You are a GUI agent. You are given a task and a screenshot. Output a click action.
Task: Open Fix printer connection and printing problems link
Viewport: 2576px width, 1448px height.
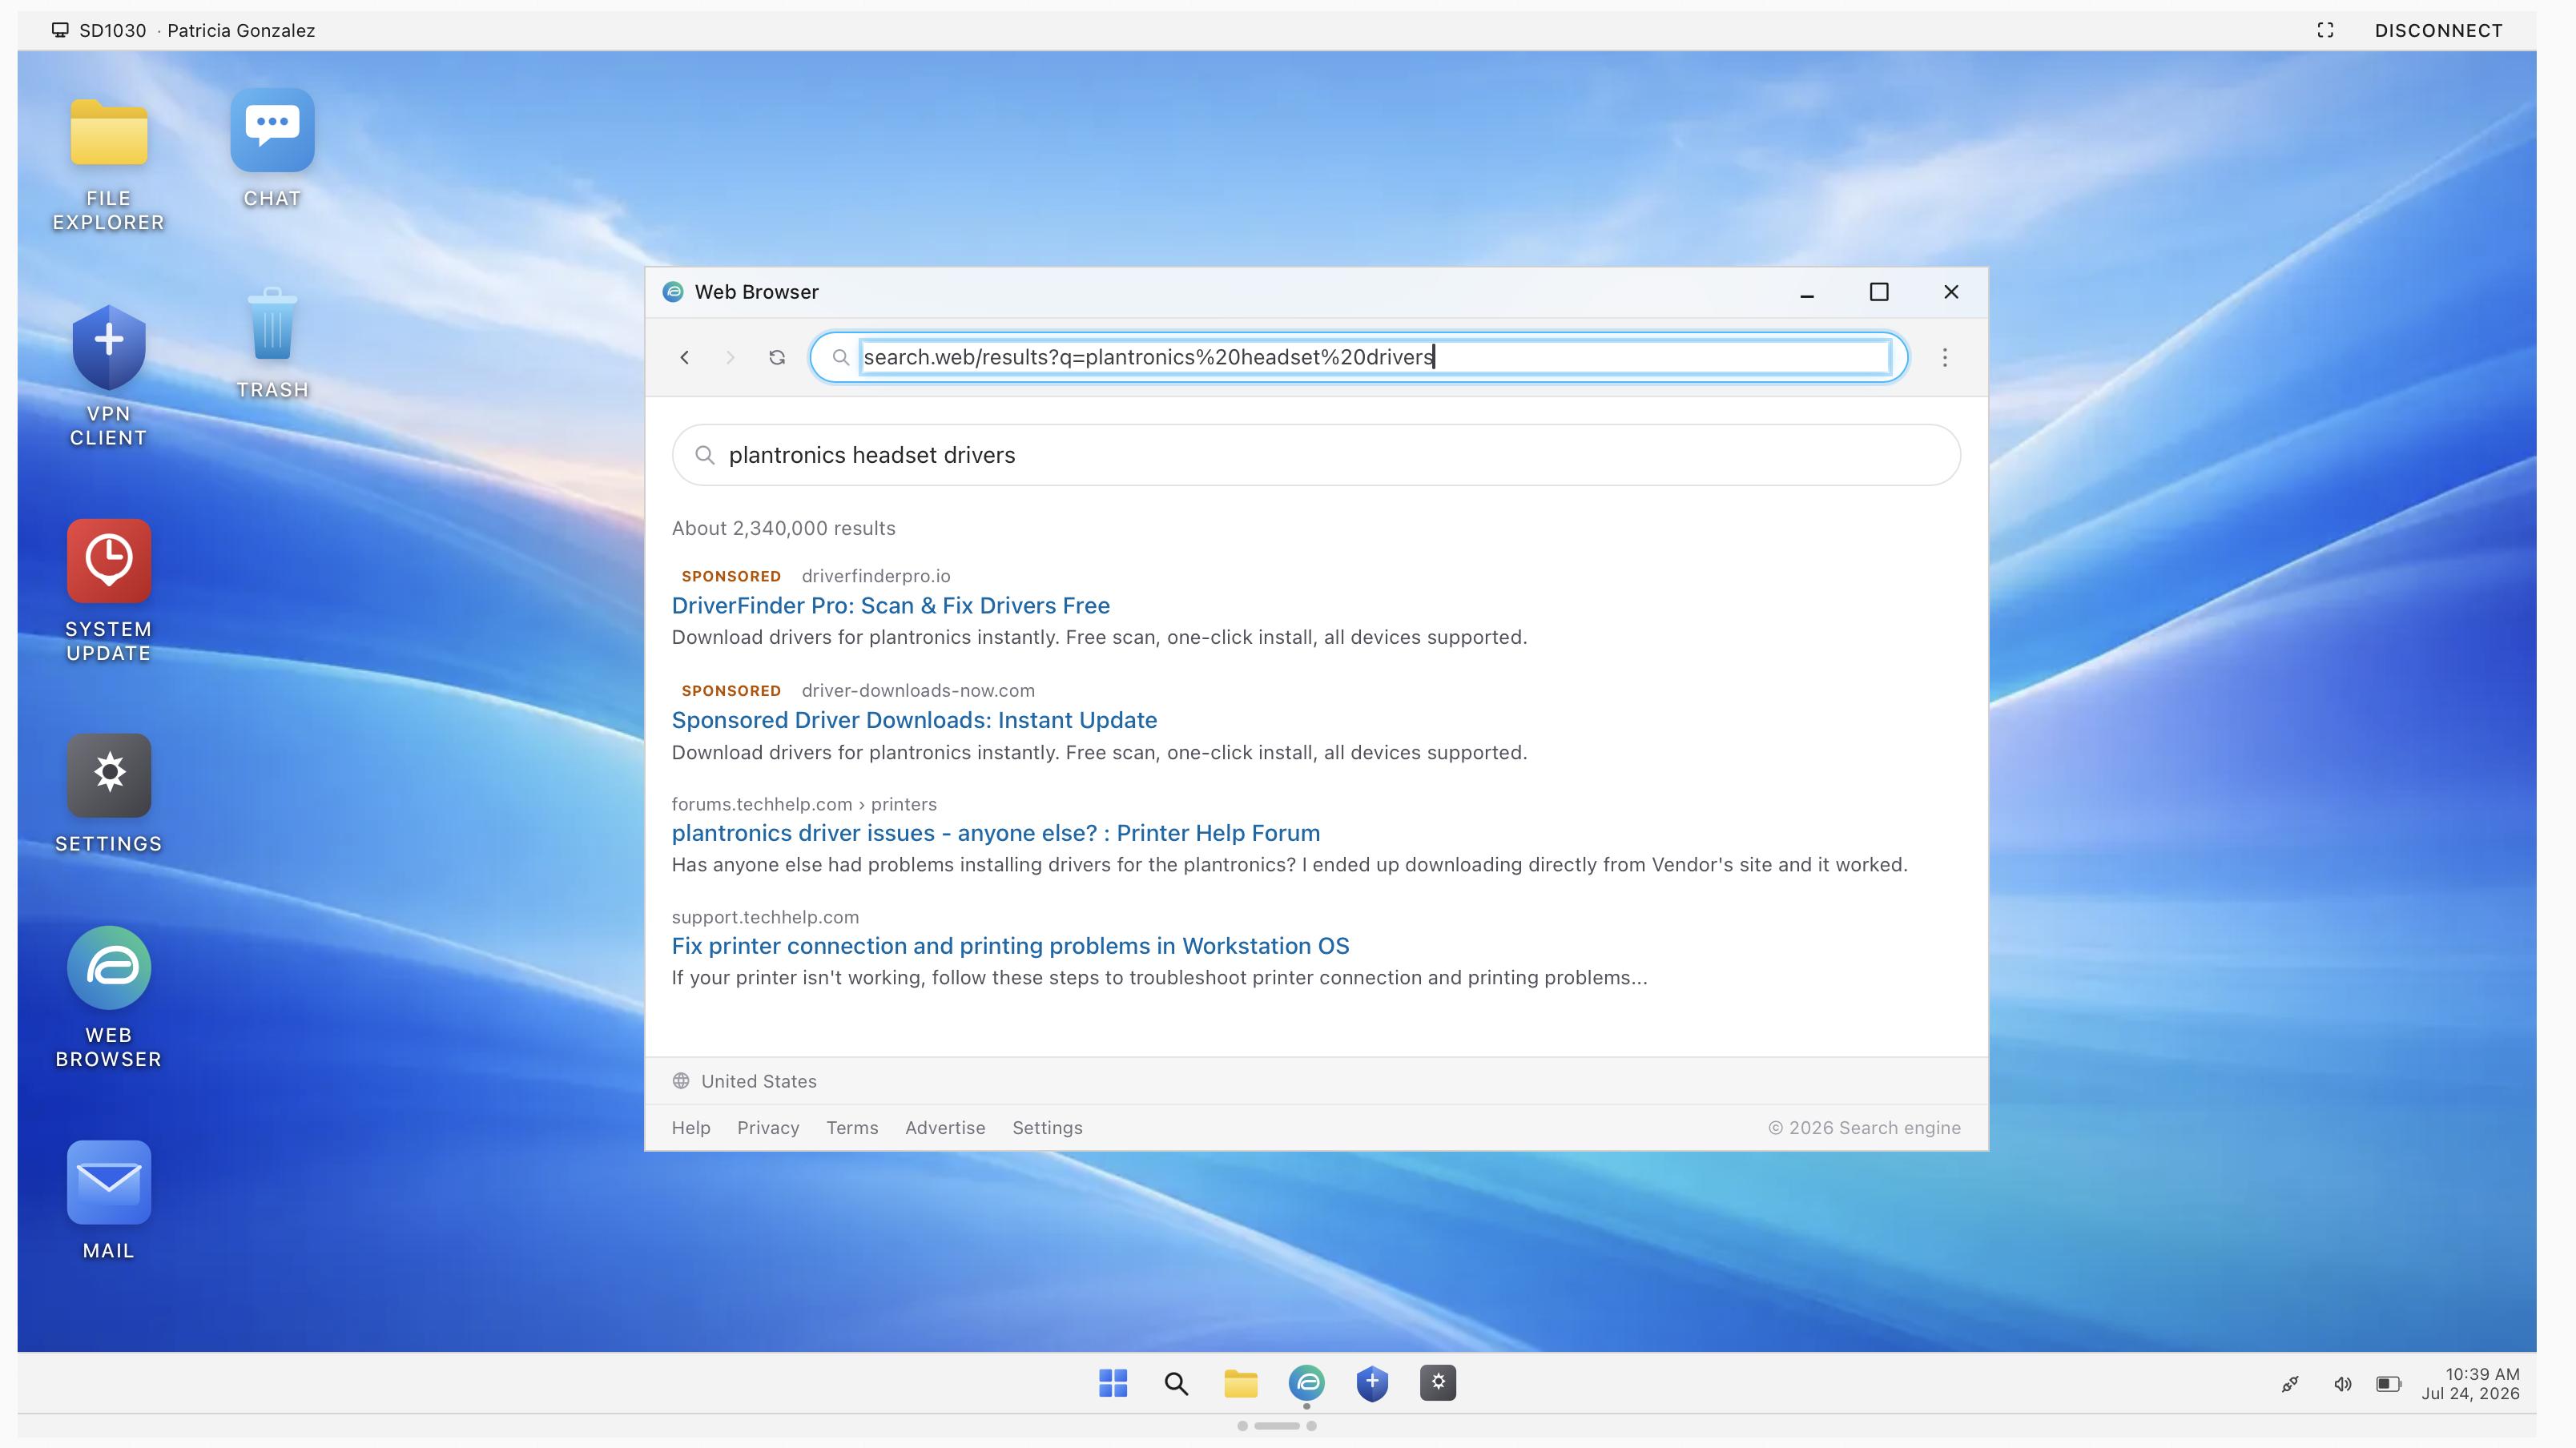click(1010, 946)
